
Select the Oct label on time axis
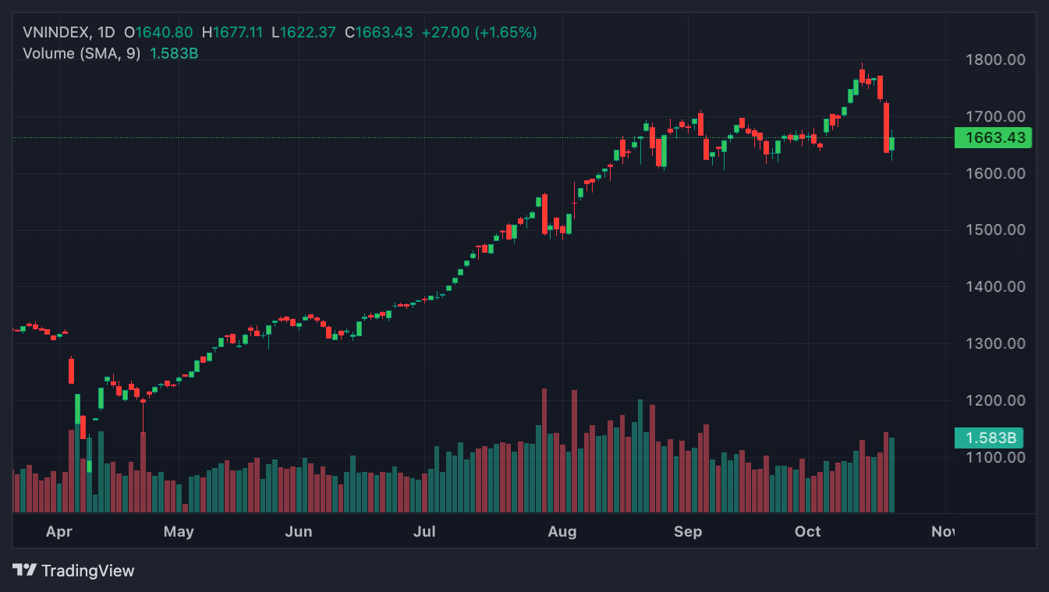(x=808, y=532)
